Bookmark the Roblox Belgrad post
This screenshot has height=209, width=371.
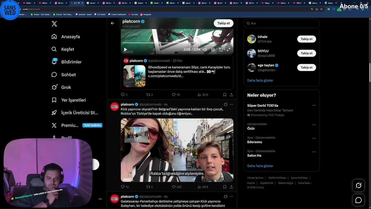coord(225,187)
